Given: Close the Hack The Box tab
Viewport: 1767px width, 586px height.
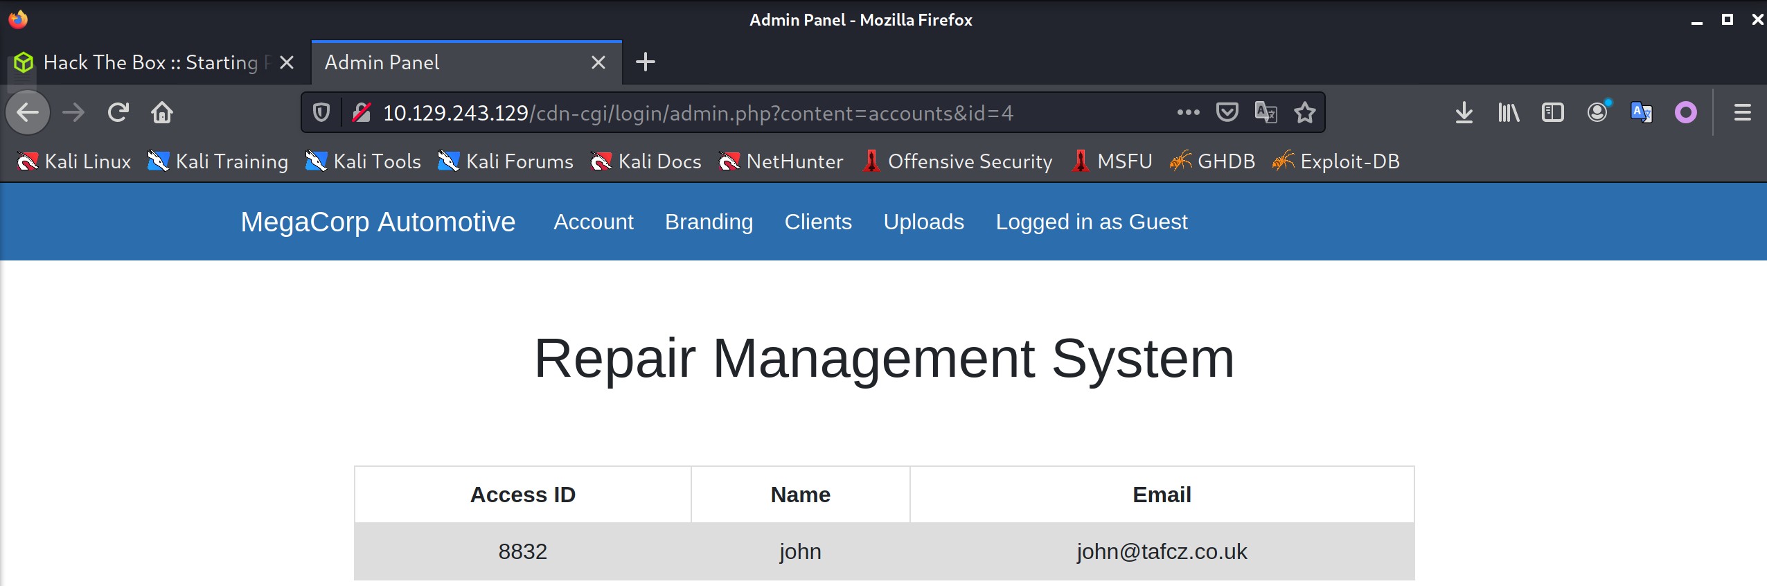Looking at the screenshot, I should 287,63.
